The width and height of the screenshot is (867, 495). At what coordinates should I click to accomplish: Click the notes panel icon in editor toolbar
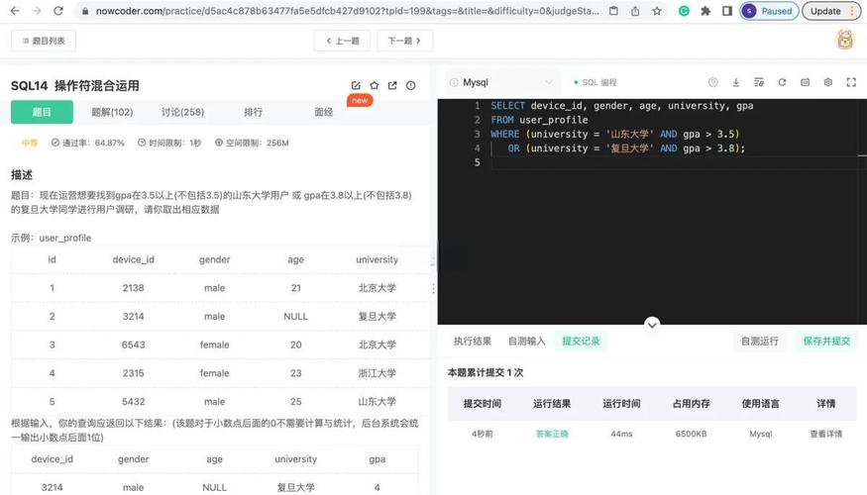click(x=805, y=82)
